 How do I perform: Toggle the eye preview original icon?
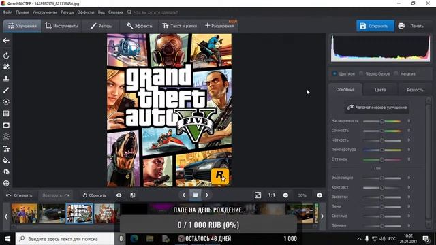119,195
